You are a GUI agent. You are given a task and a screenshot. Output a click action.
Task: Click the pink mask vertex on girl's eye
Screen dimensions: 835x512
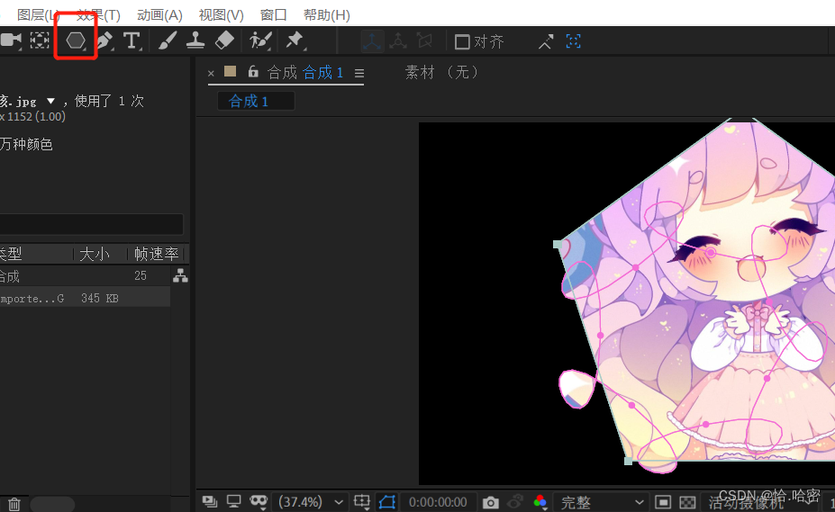711,252
